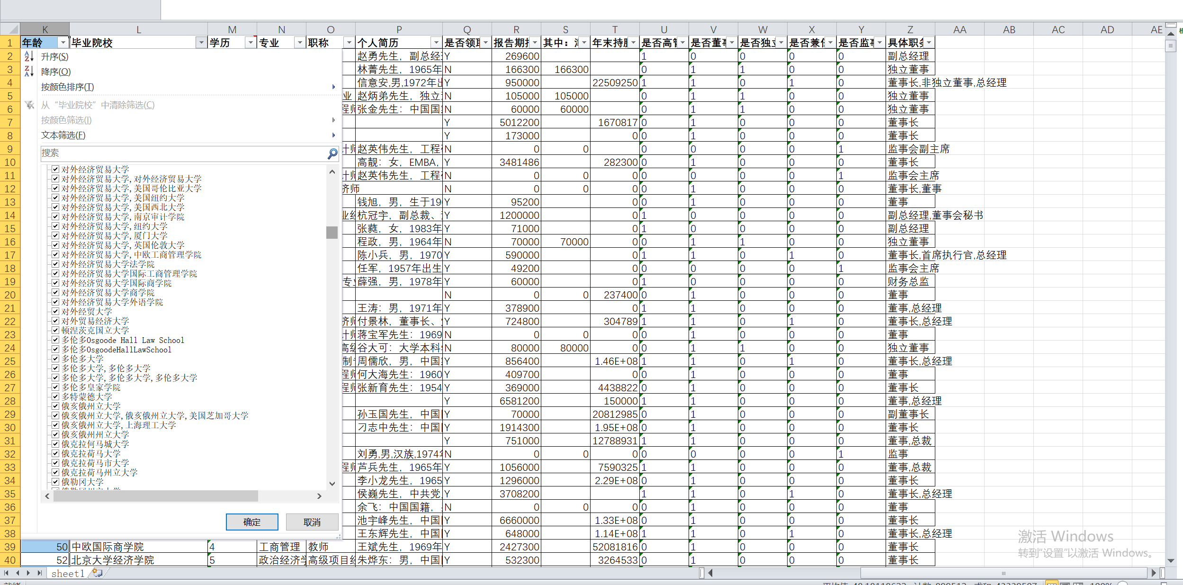Switch to sheet1 tab

67,574
